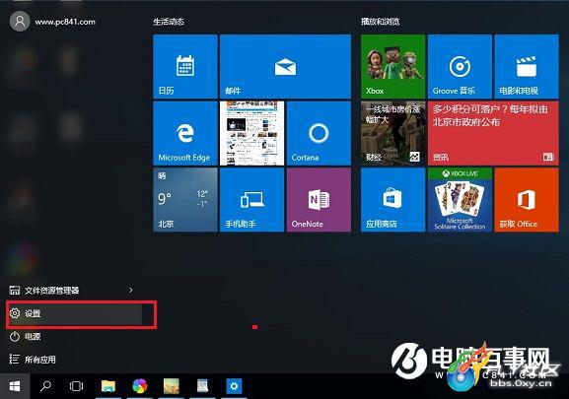Click the 生活动态 group heading
This screenshot has width=569, height=399.
pyautogui.click(x=169, y=22)
